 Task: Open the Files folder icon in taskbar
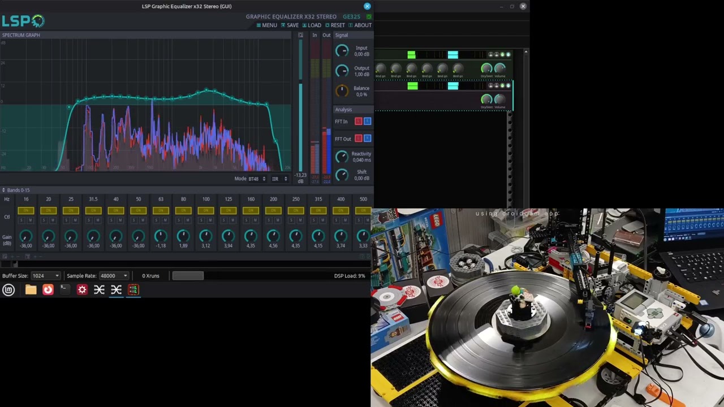[31, 289]
